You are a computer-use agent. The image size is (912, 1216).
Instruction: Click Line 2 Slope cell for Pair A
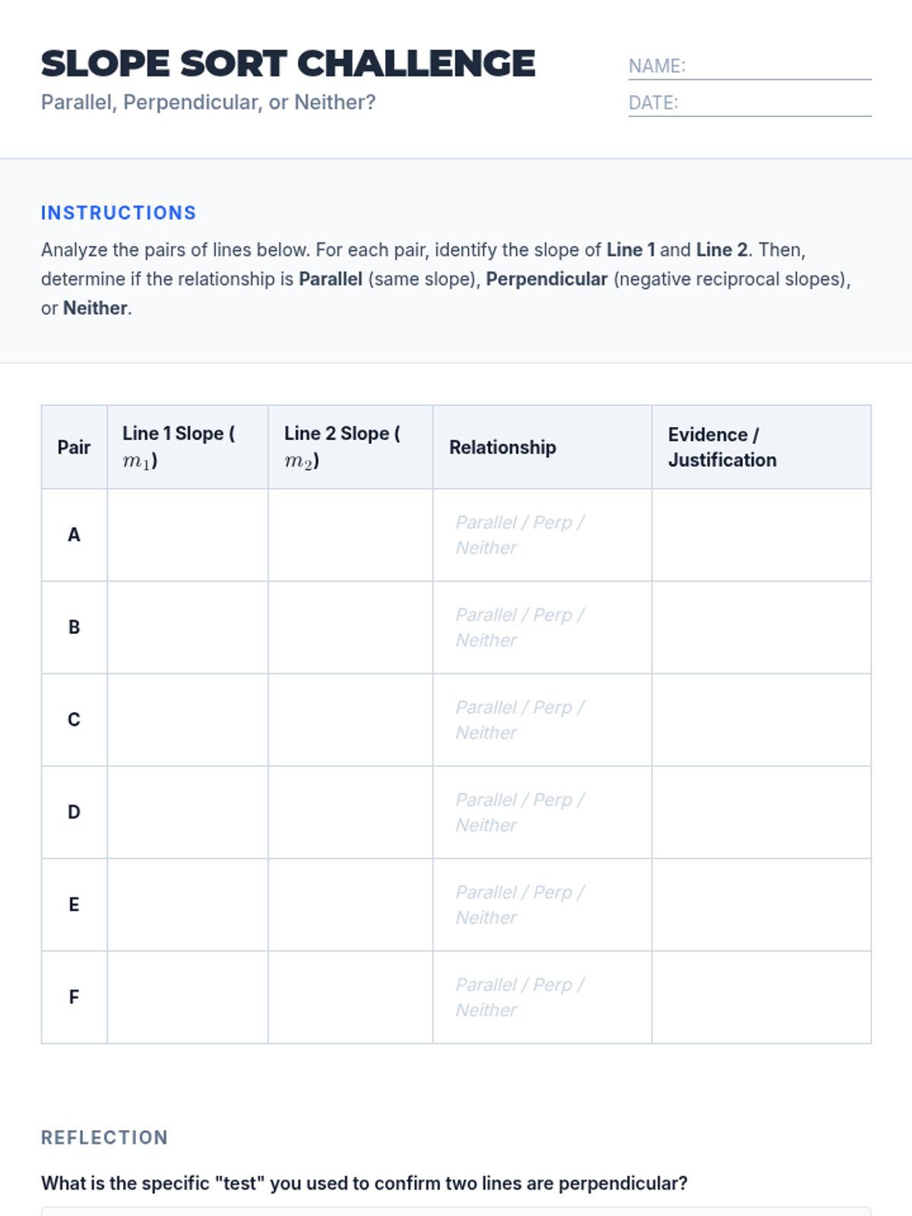click(x=350, y=535)
